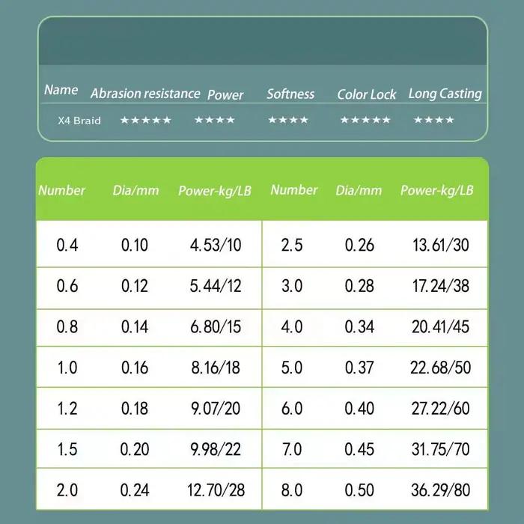Click the Abrasion resistance five-star rating
This screenshot has width=524, height=524.
(146, 120)
